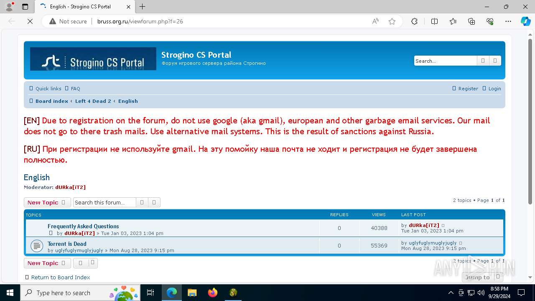Viewport: 535px width, 301px height.
Task: Open Settings and more ellipsis menu
Action: pyautogui.click(x=508, y=21)
